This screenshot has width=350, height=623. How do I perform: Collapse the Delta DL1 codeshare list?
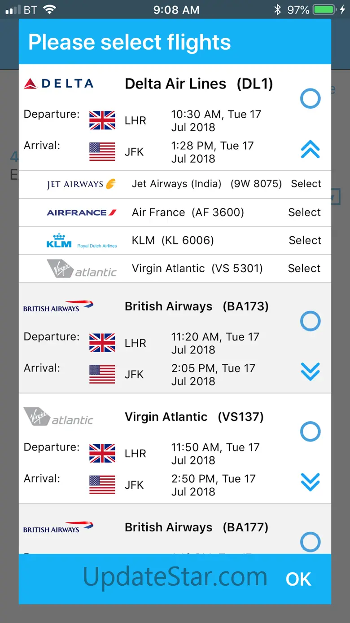pos(310,150)
